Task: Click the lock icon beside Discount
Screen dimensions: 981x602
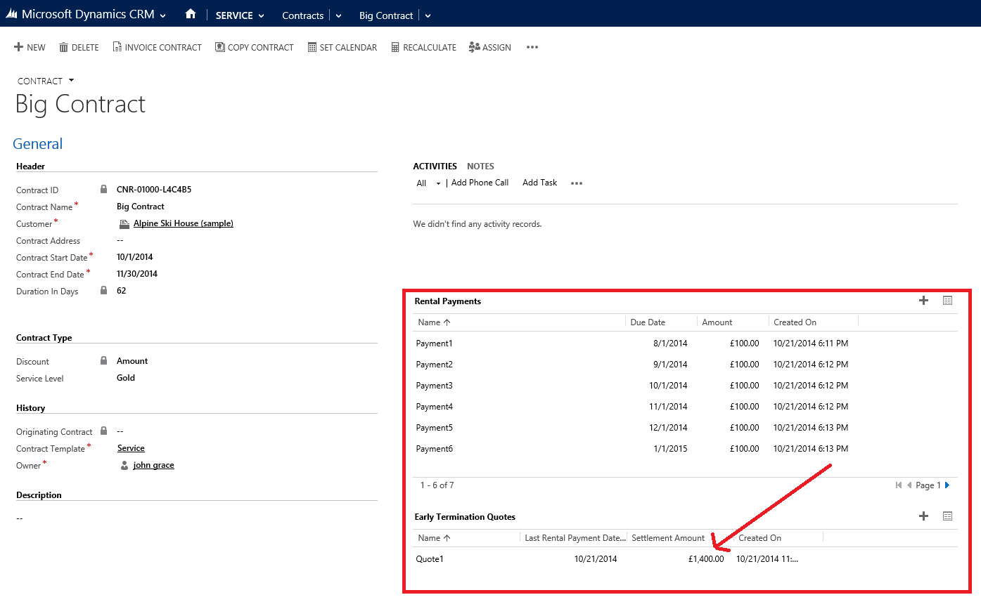Action: tap(103, 360)
